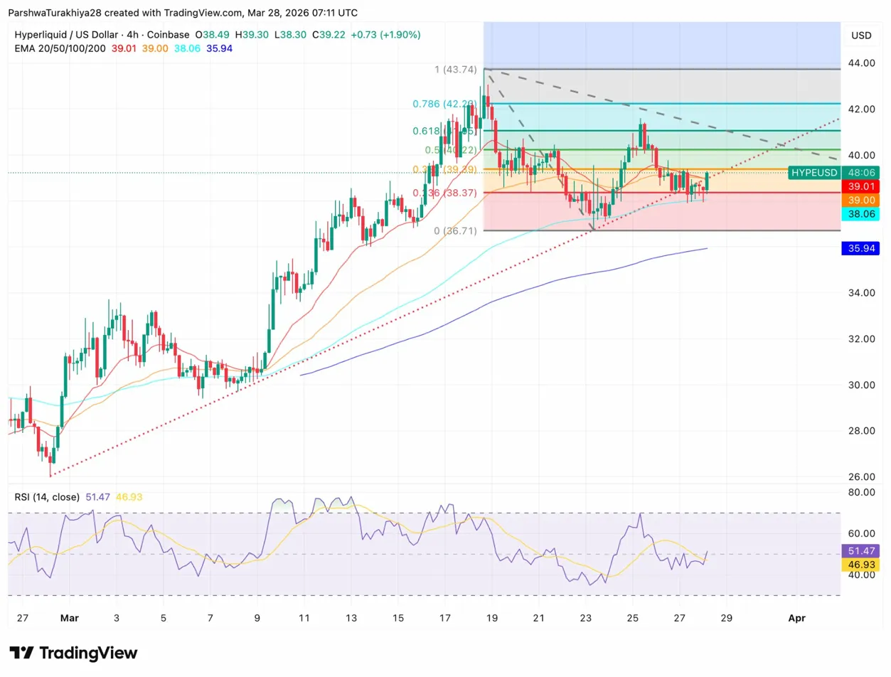891x677 pixels.
Task: Click the blue EMA 200 price marker 35.94
Action: point(861,247)
